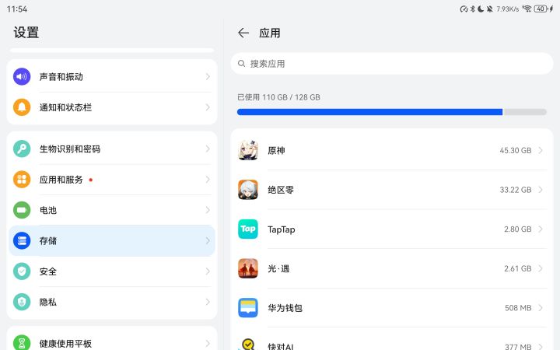Screen dimensions: 560x350
Task: Tap the TapTap app icon
Action: [x=248, y=229]
